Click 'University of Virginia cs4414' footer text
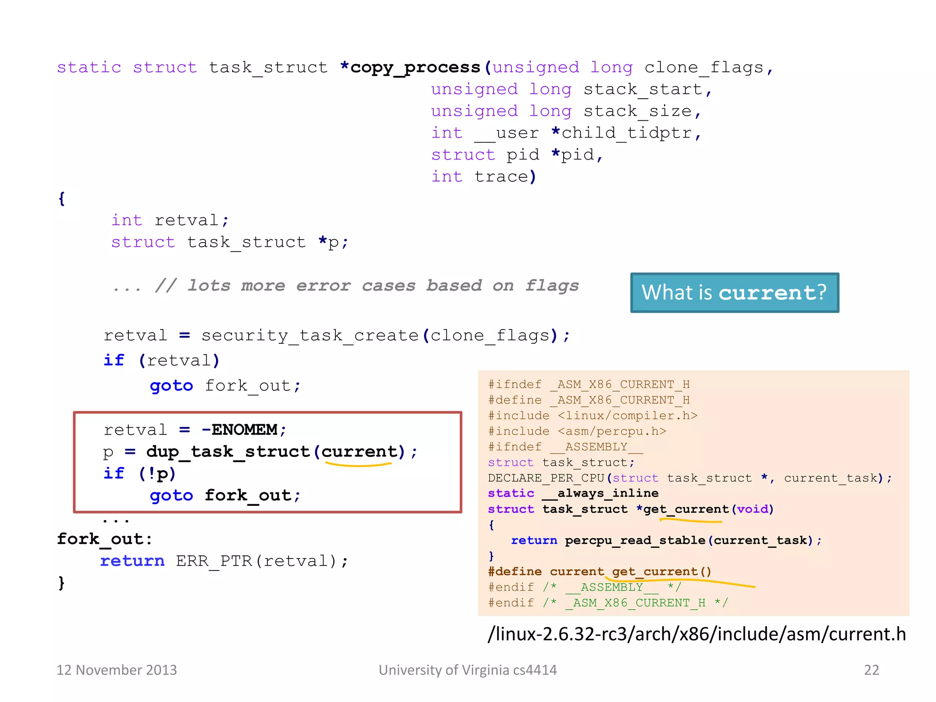The width and height of the screenshot is (936, 702). coord(468,670)
